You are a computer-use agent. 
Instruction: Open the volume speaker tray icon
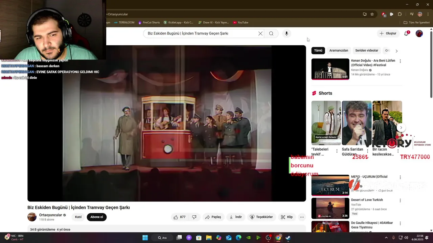[x=406, y=238]
